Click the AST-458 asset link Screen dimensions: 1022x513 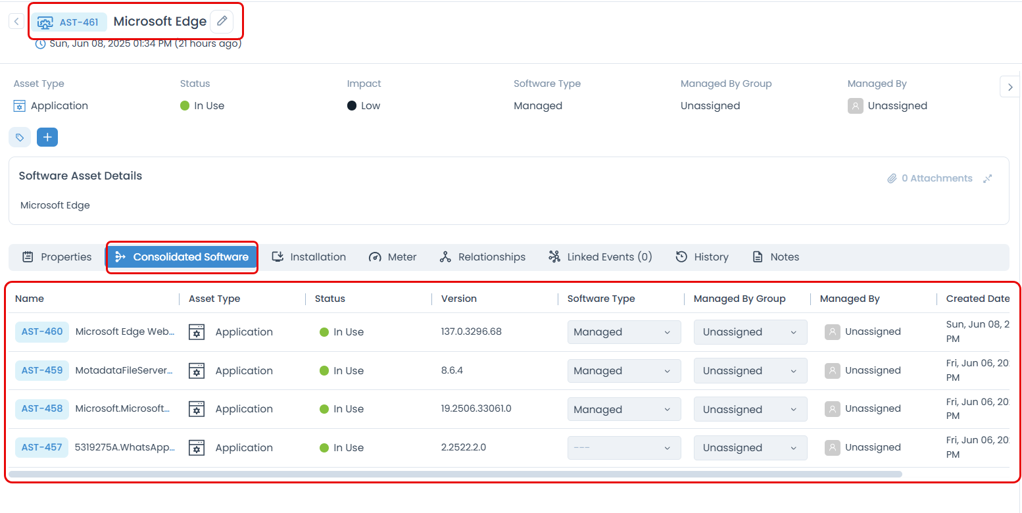(41, 408)
